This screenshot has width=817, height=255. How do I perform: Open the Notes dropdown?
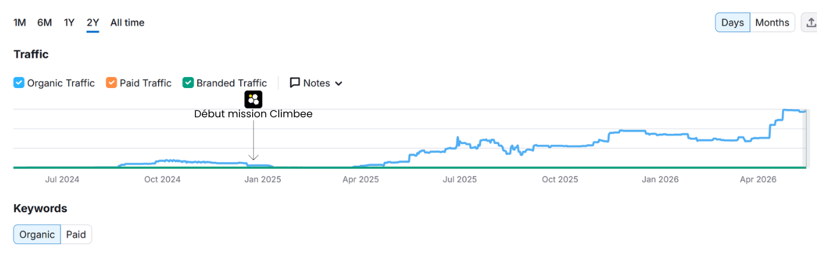(x=317, y=83)
